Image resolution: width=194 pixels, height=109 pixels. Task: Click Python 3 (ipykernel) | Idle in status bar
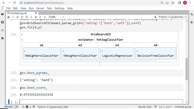53,107
